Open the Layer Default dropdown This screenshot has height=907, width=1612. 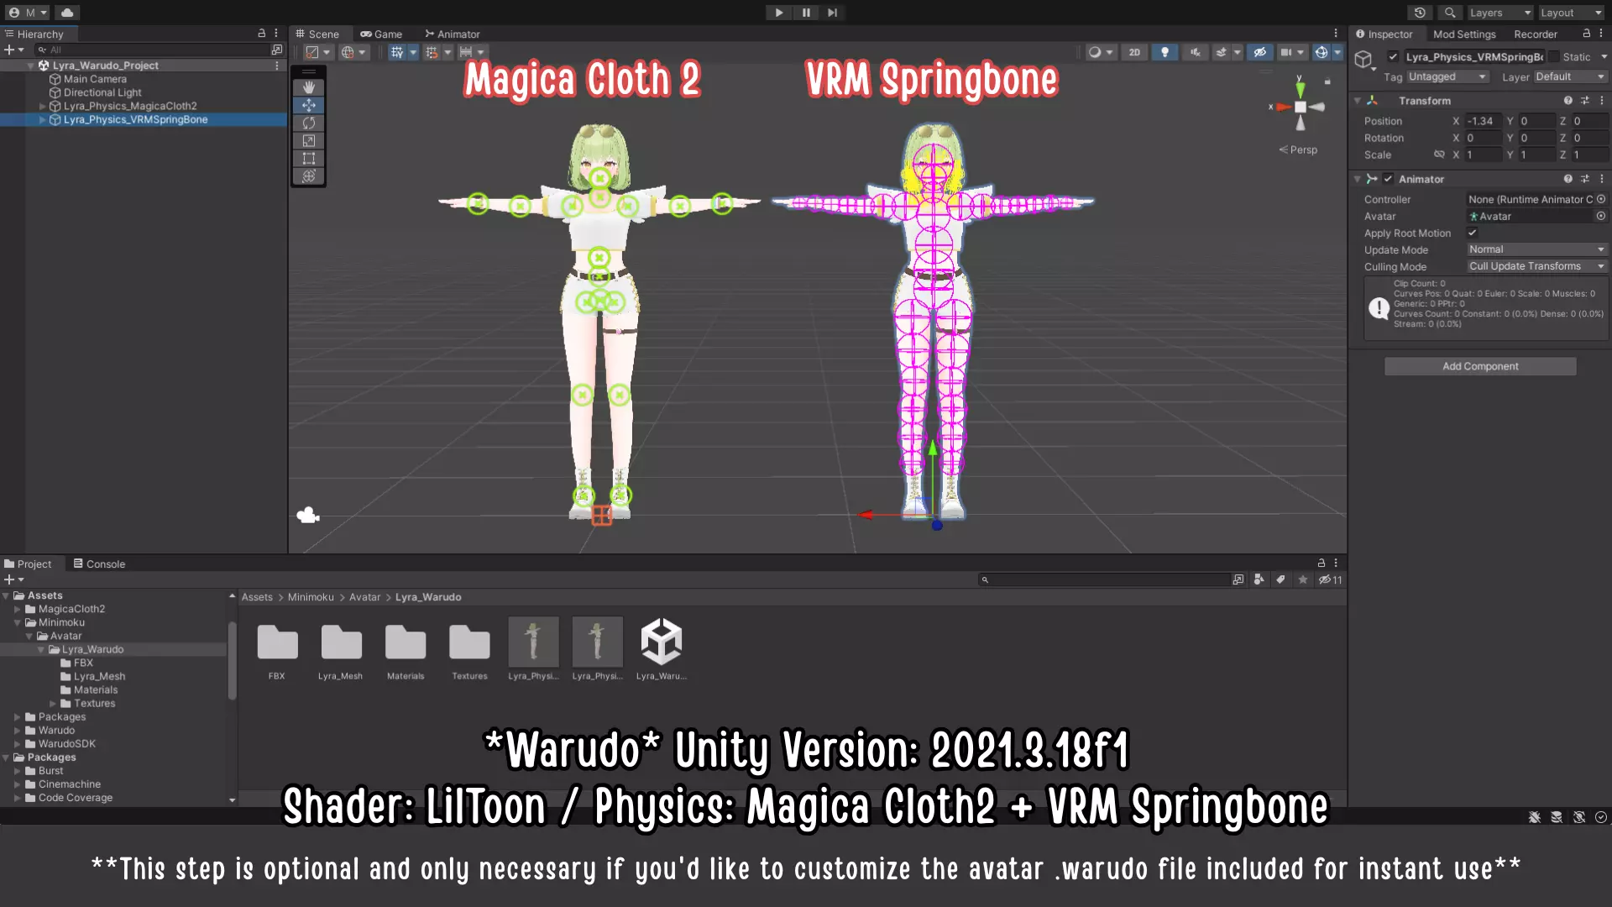pyautogui.click(x=1570, y=76)
